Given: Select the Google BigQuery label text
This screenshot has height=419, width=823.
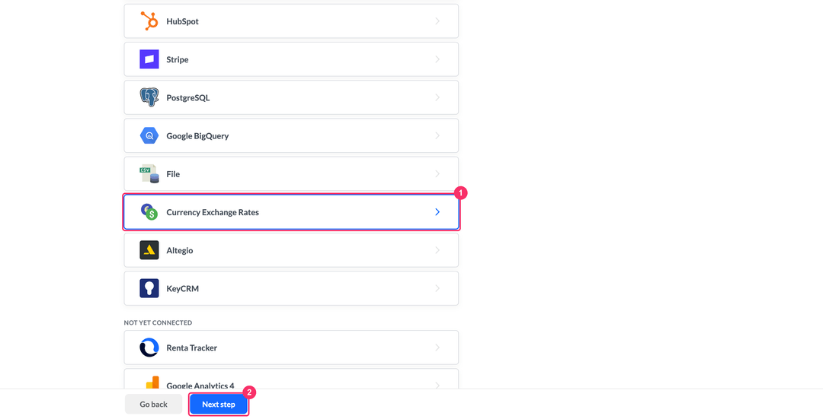Looking at the screenshot, I should coord(197,136).
